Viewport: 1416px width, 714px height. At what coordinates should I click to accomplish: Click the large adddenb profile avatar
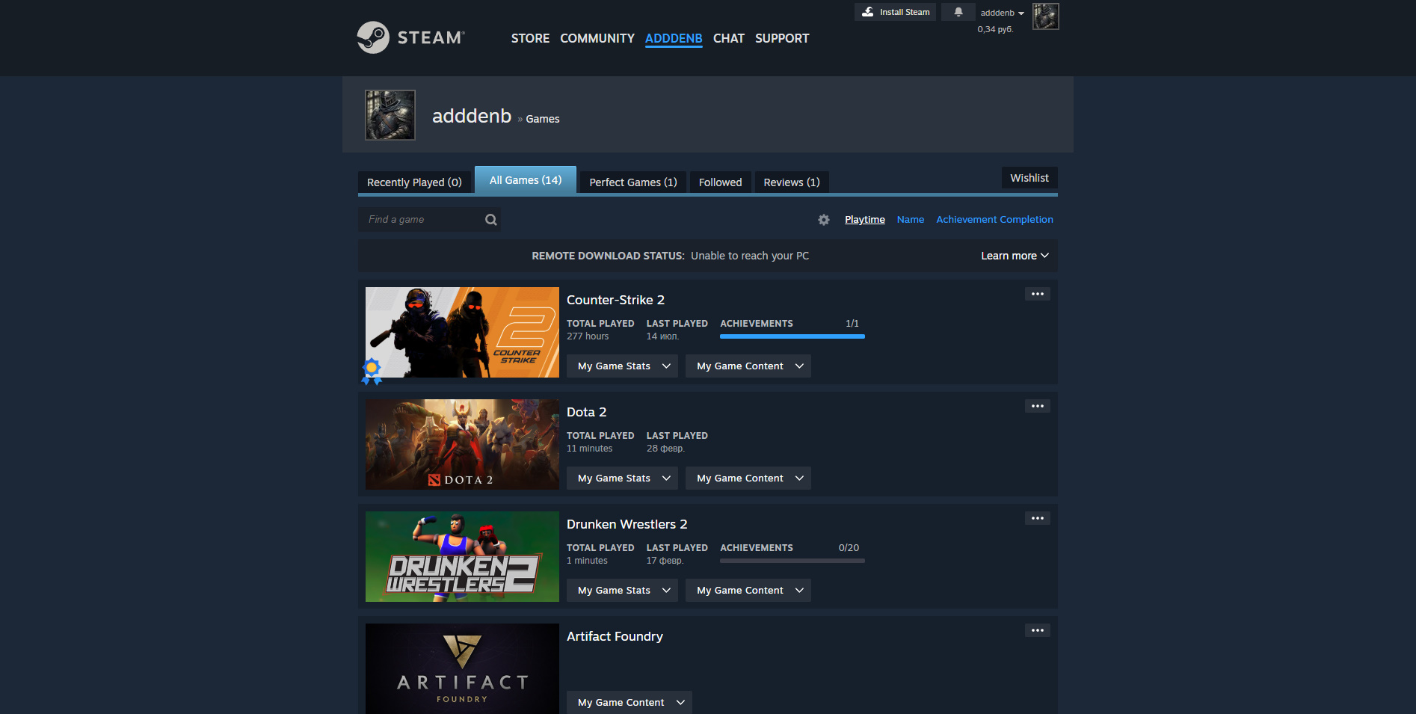click(x=390, y=115)
